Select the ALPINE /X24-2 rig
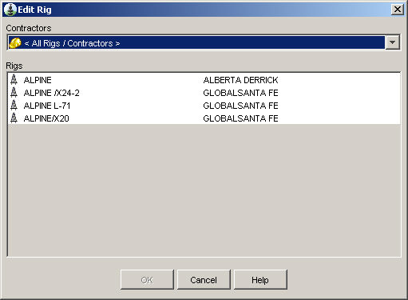The height and width of the screenshot is (300, 408). (204, 93)
